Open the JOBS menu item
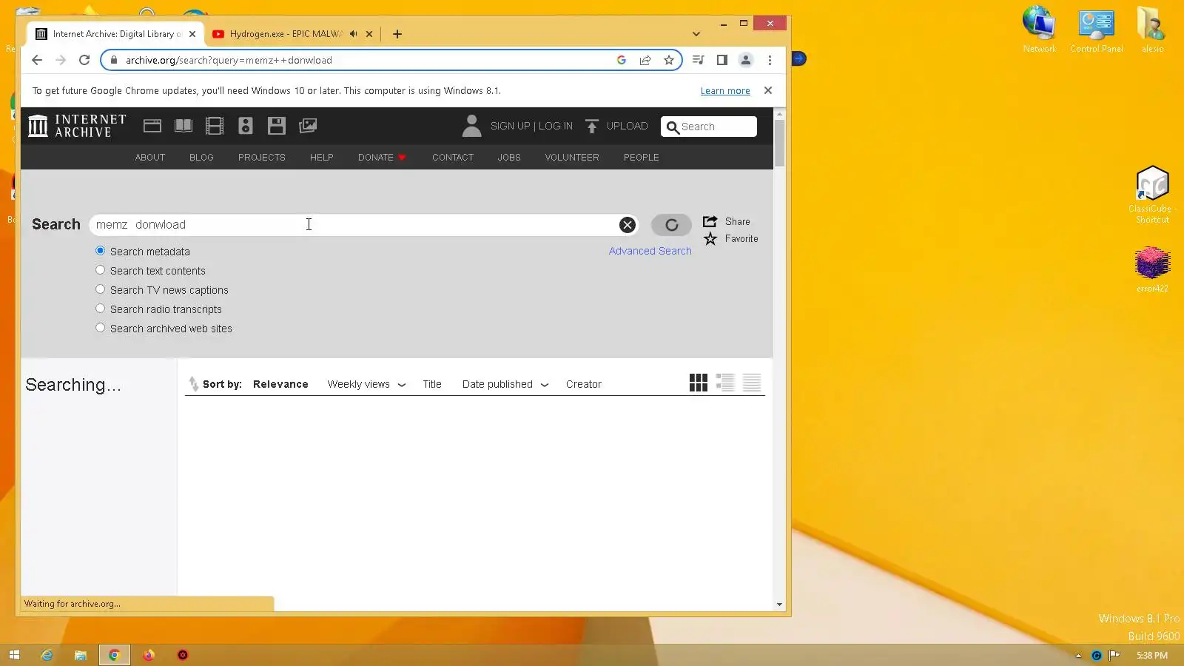The height and width of the screenshot is (666, 1184). 509,158
